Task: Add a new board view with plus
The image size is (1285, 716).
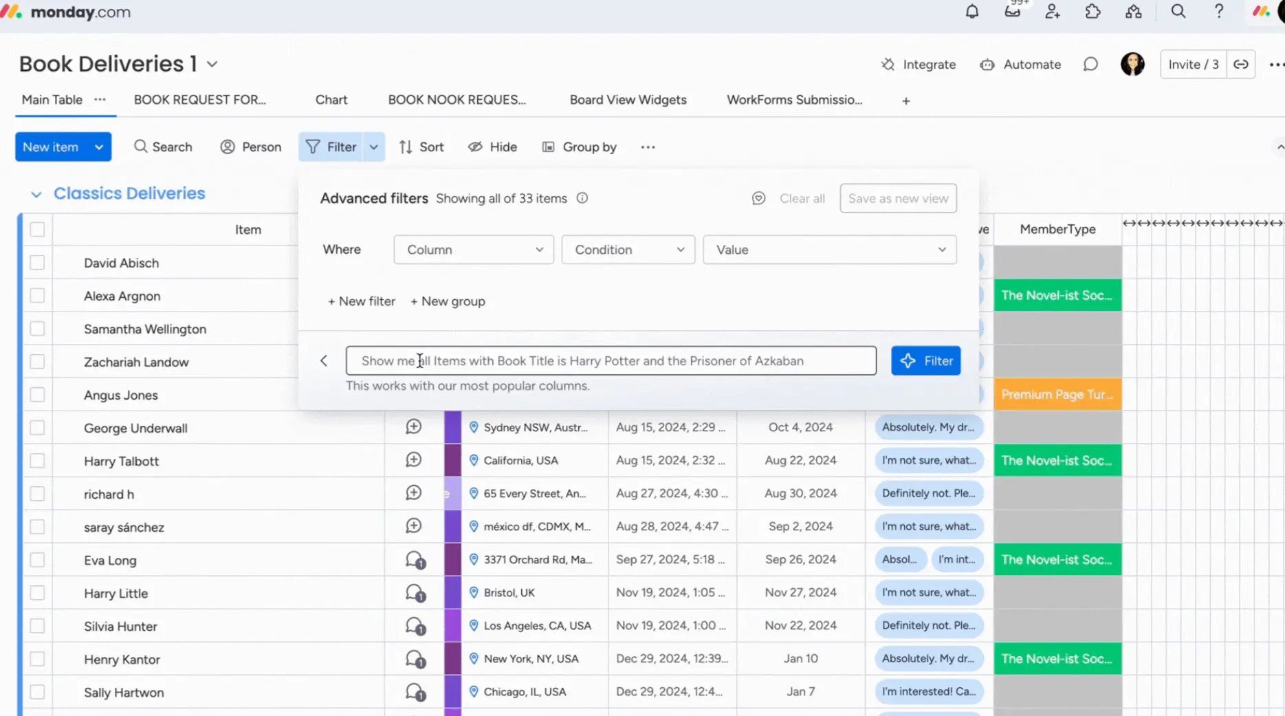Action: [x=906, y=101]
